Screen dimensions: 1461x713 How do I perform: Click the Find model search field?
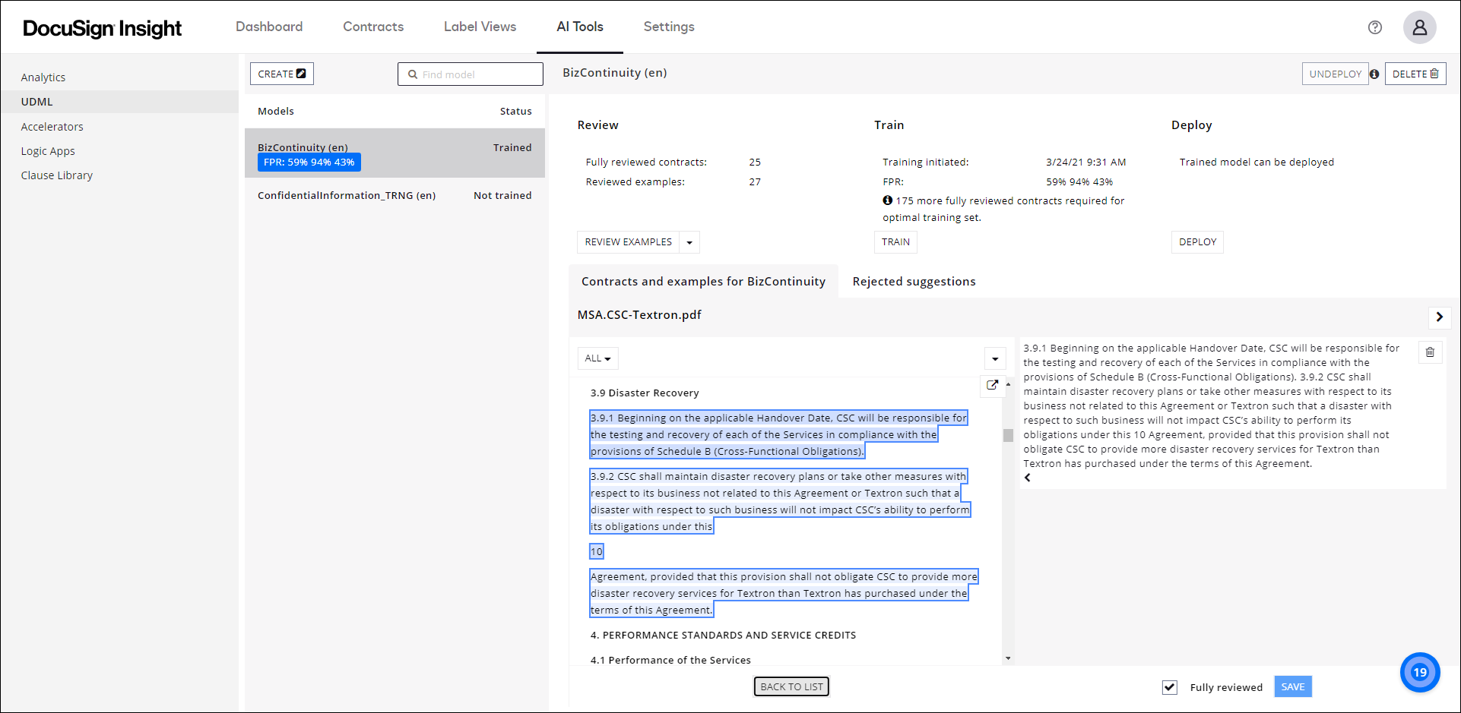click(470, 74)
